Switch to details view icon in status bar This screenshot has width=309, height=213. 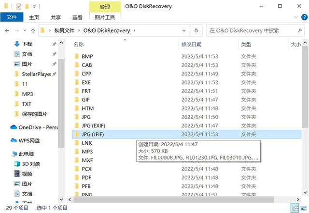click(295, 208)
